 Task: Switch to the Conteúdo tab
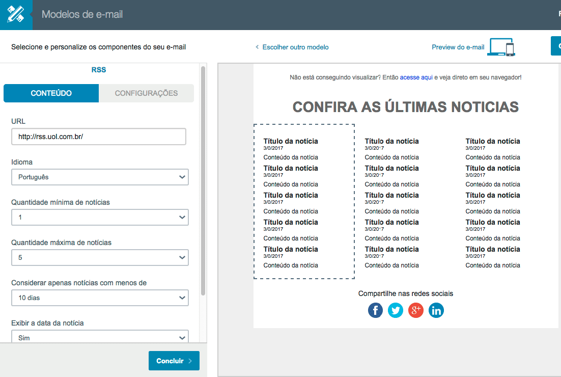tap(51, 93)
